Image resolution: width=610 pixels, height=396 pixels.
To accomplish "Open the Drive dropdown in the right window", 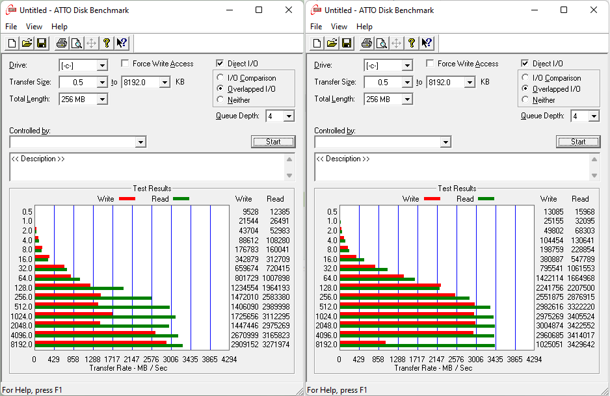I will 407,66.
